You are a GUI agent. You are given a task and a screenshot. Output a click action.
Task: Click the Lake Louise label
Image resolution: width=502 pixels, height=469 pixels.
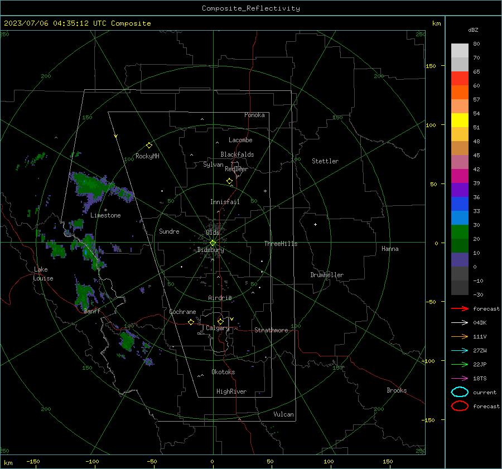(x=43, y=274)
